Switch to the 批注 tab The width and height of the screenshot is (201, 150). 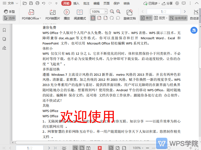pyautogui.click(x=86, y=3)
